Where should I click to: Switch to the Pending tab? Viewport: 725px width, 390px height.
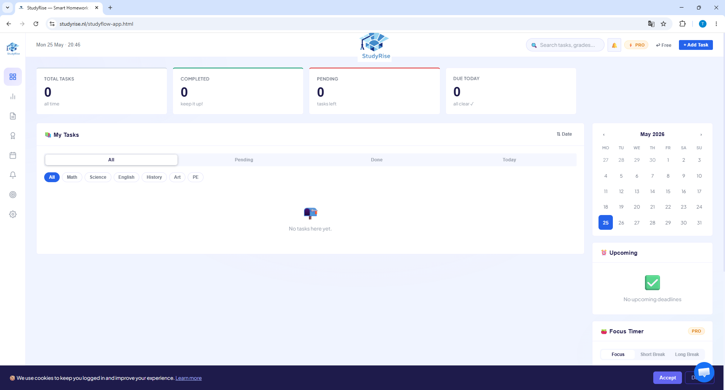coord(244,160)
